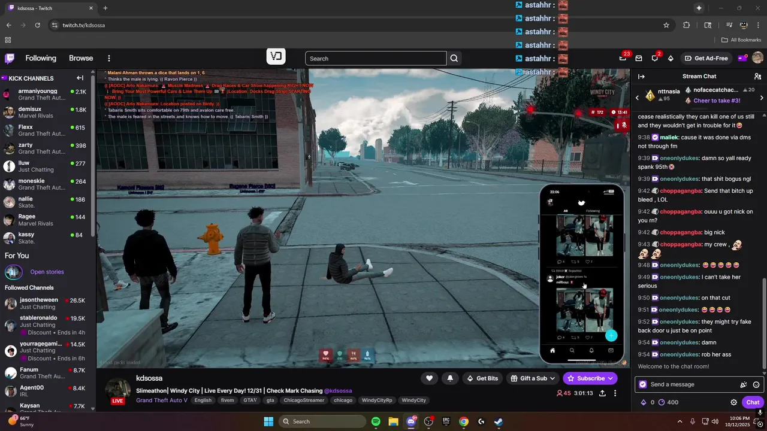
Task: Open the Prime loot crown icon
Action: click(623, 58)
